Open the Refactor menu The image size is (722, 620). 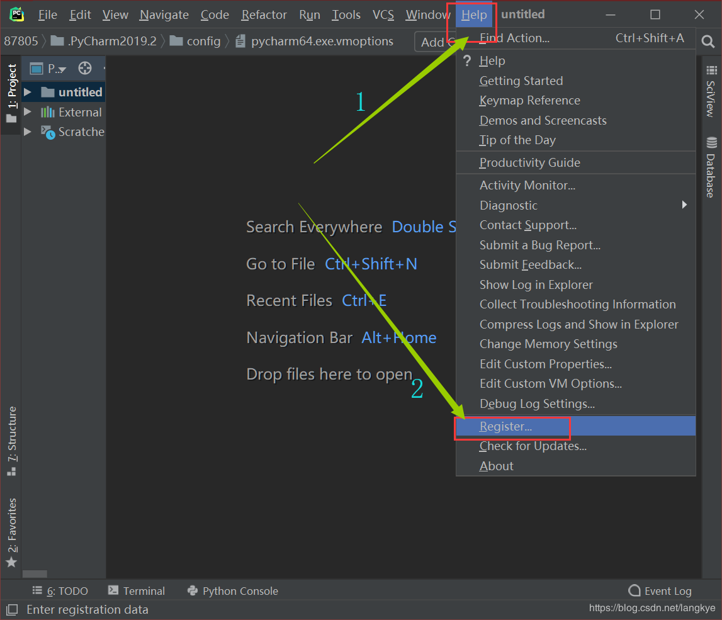pyautogui.click(x=264, y=14)
